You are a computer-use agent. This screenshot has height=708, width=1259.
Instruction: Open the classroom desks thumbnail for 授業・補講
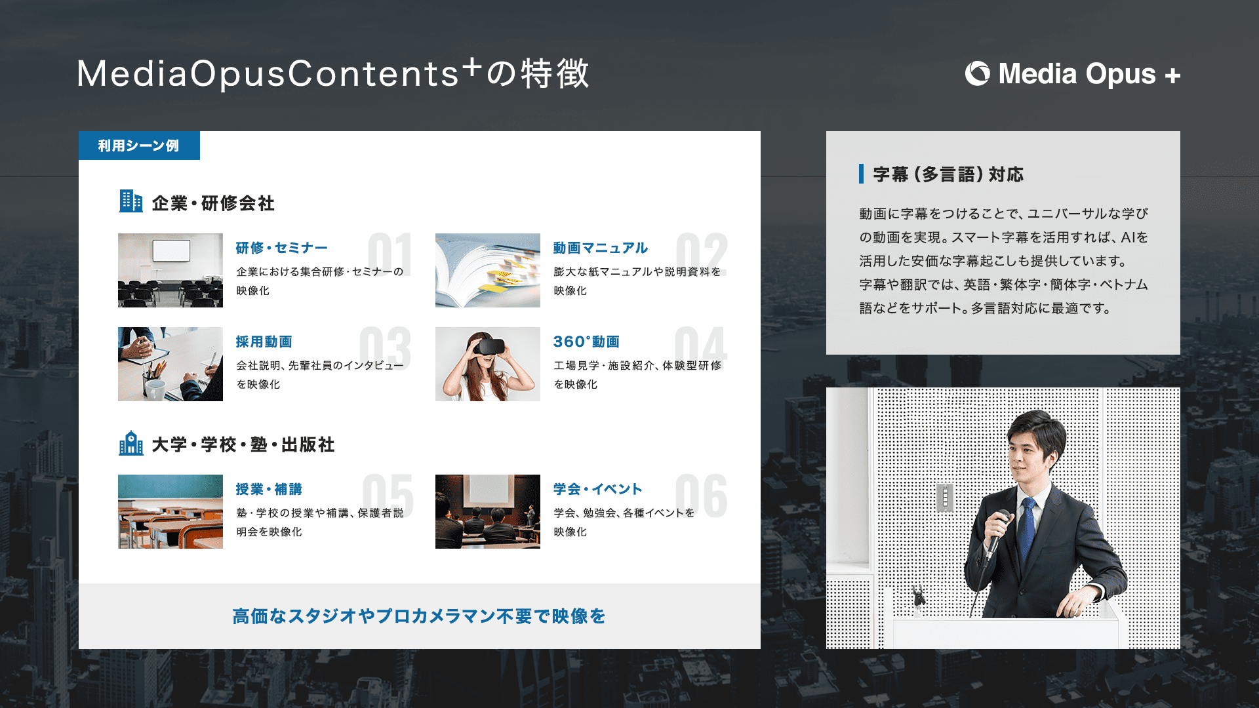click(170, 511)
